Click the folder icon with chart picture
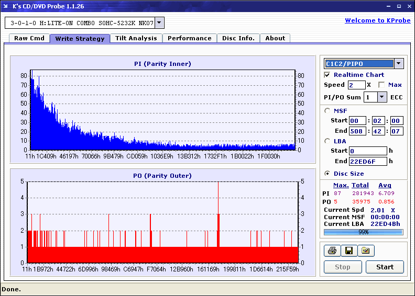The width and height of the screenshot is (415, 296). click(x=366, y=251)
